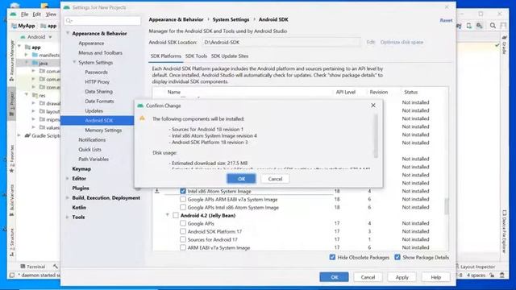This screenshot has height=290, width=516.
Task: Click Optimize disk space link
Action: coord(402,42)
